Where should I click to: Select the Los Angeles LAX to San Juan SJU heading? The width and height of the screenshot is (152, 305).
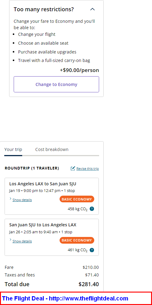click(43, 184)
